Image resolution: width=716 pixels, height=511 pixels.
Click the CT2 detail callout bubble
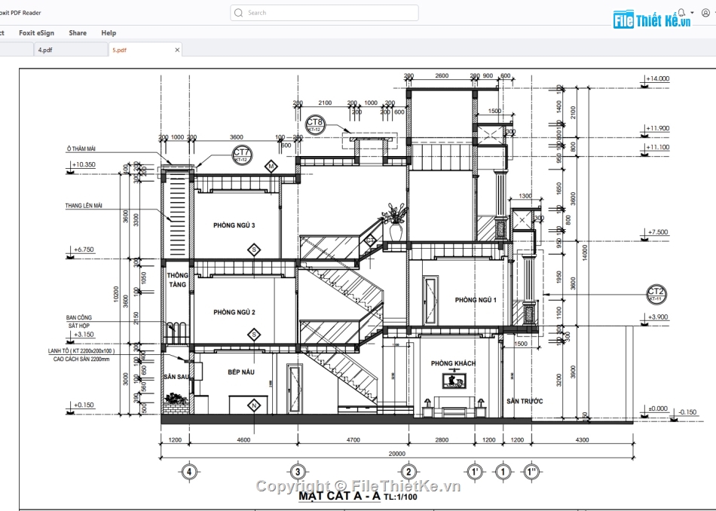[656, 294]
